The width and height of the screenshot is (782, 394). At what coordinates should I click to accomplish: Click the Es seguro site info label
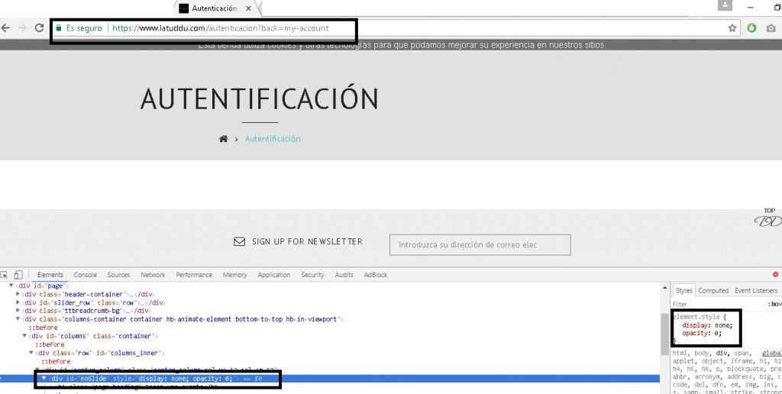[84, 28]
